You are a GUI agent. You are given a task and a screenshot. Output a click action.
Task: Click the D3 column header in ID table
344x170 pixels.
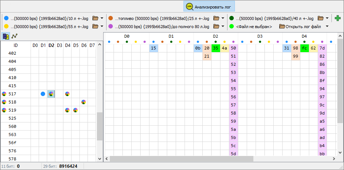point(59,45)
